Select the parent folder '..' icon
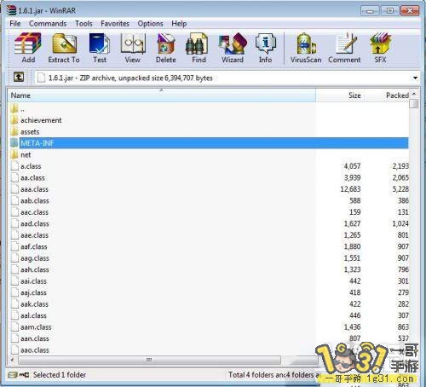The height and width of the screenshot is (387, 426). coord(14,108)
